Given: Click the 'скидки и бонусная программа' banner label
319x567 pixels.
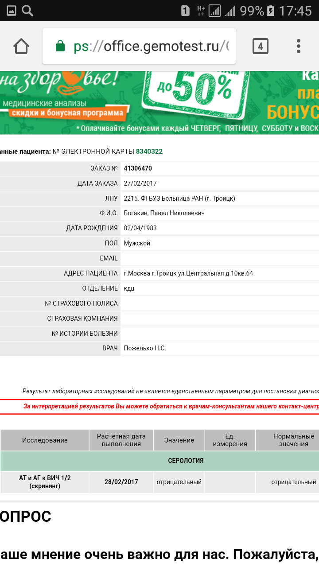Looking at the screenshot, I should point(66,113).
